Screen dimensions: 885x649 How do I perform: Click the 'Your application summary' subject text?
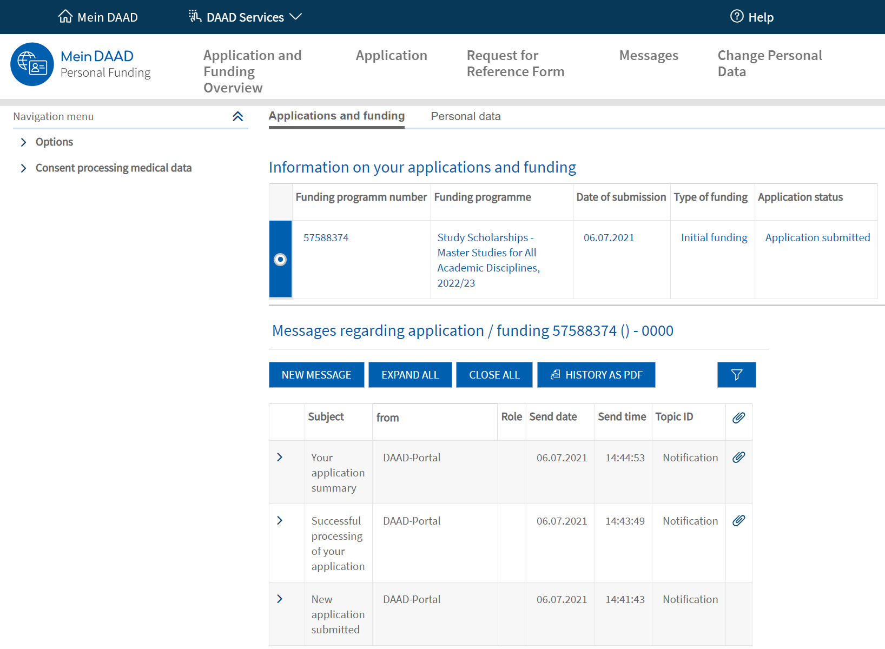(338, 473)
